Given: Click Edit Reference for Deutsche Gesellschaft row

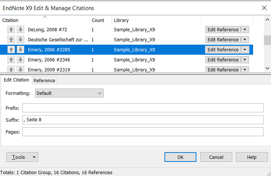Looking at the screenshot, I should click(x=223, y=40).
